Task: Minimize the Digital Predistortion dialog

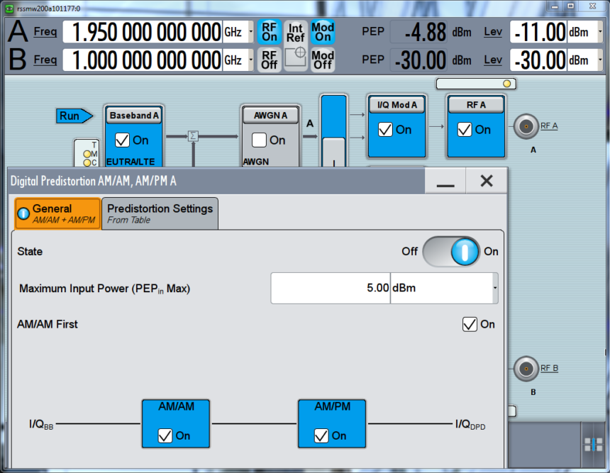Action: pyautogui.click(x=445, y=181)
